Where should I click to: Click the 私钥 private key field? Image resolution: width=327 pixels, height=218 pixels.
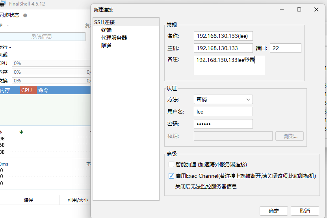pyautogui.click(x=233, y=136)
